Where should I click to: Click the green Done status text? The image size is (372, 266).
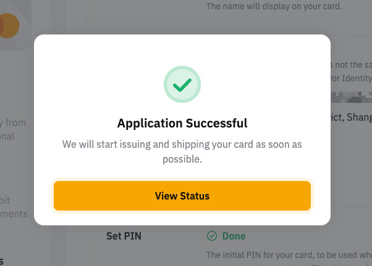[234, 236]
